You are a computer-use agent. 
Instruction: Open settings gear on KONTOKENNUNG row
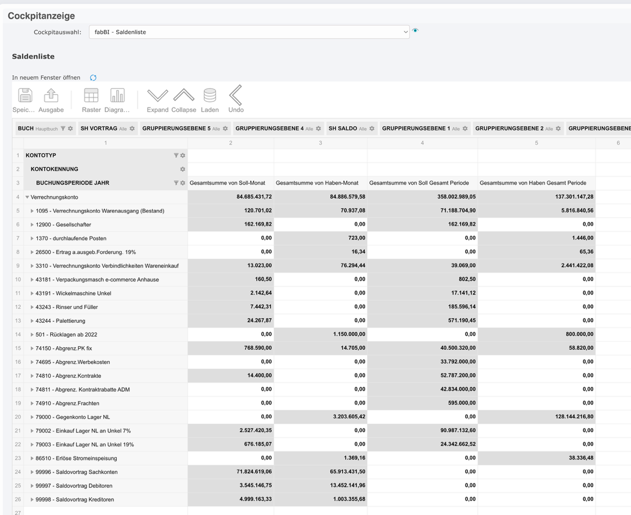tap(183, 169)
